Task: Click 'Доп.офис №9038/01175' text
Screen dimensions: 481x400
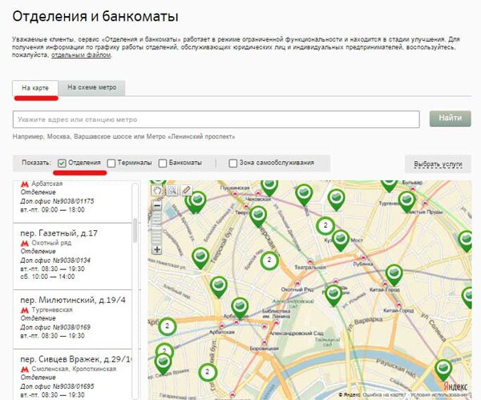Action: coord(57,201)
